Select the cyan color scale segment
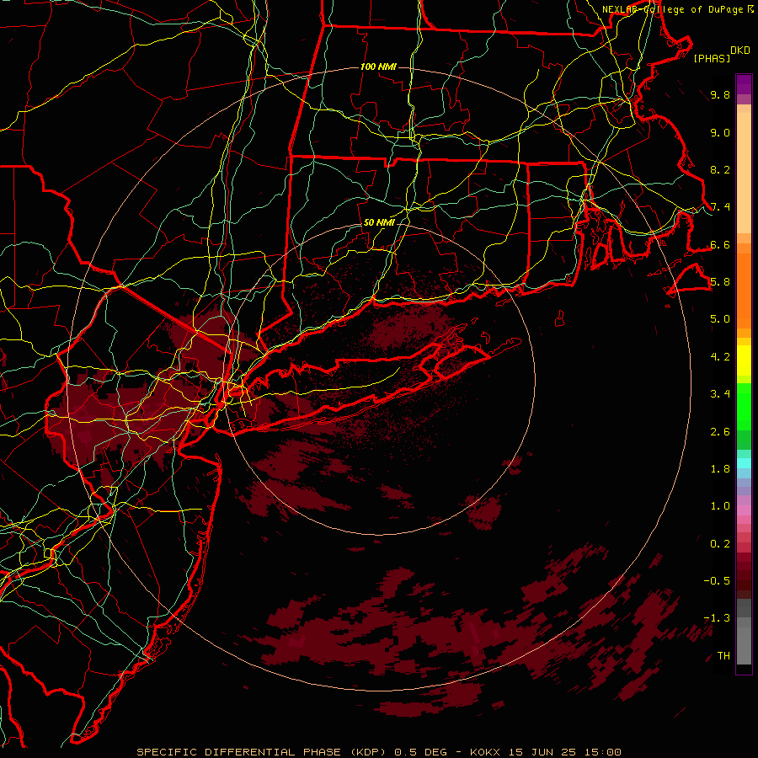This screenshot has height=758, width=758. [744, 463]
